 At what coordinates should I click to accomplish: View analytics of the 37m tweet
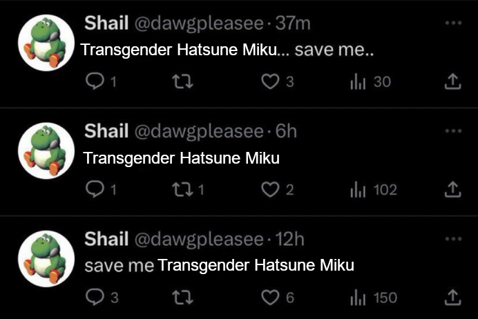(x=357, y=82)
